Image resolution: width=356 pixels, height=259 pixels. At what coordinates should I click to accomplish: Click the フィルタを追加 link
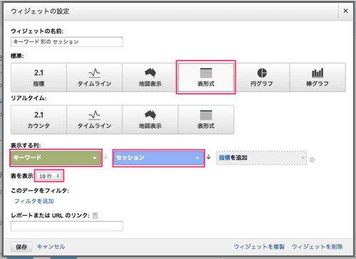[x=34, y=201]
